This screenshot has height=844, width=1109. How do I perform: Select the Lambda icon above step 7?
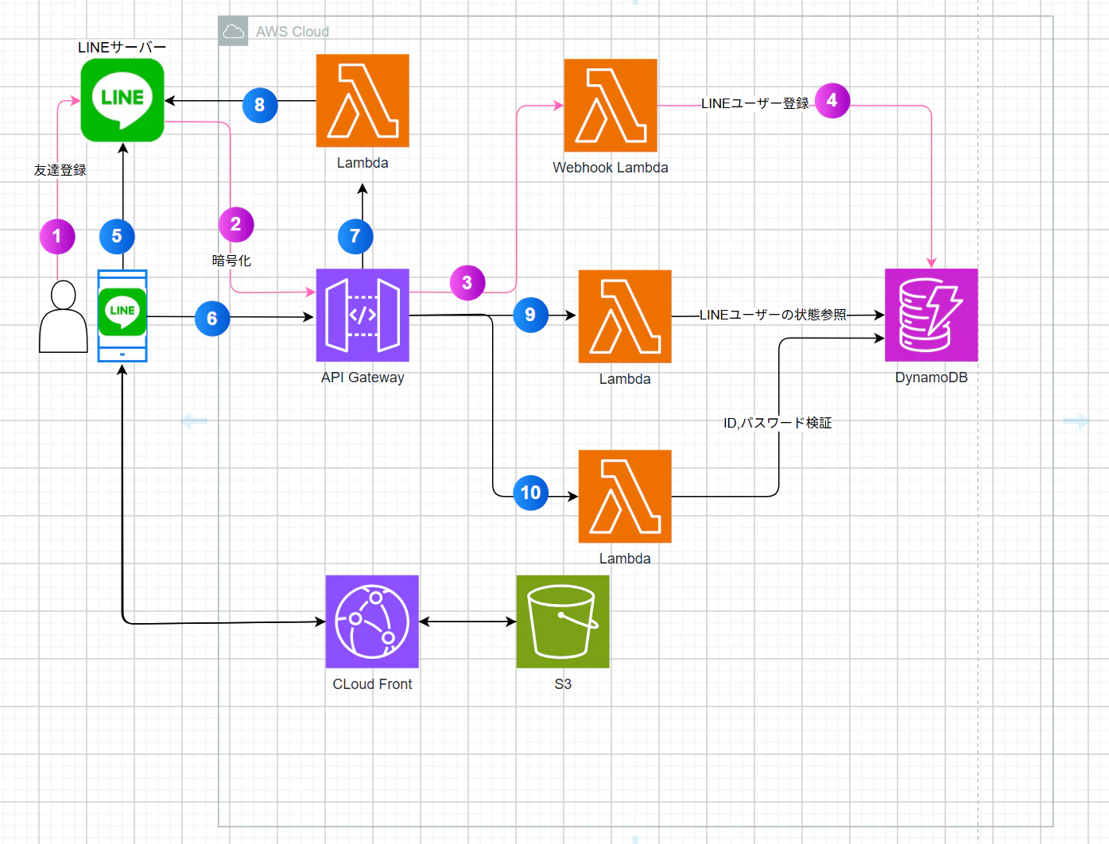click(363, 101)
